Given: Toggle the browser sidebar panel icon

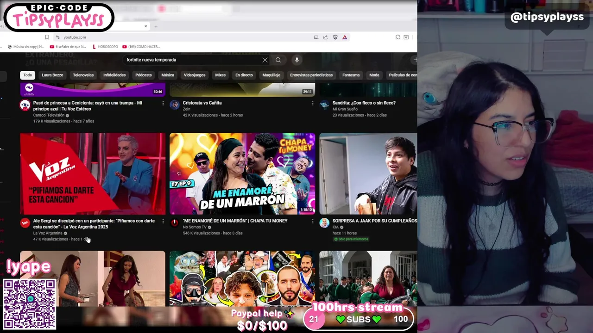Looking at the screenshot, I should [406, 37].
